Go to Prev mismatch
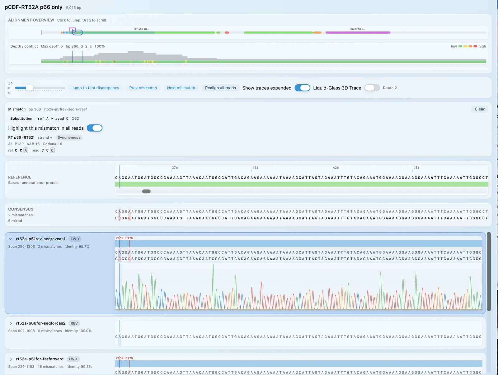The height and width of the screenshot is (375, 498). click(x=143, y=88)
